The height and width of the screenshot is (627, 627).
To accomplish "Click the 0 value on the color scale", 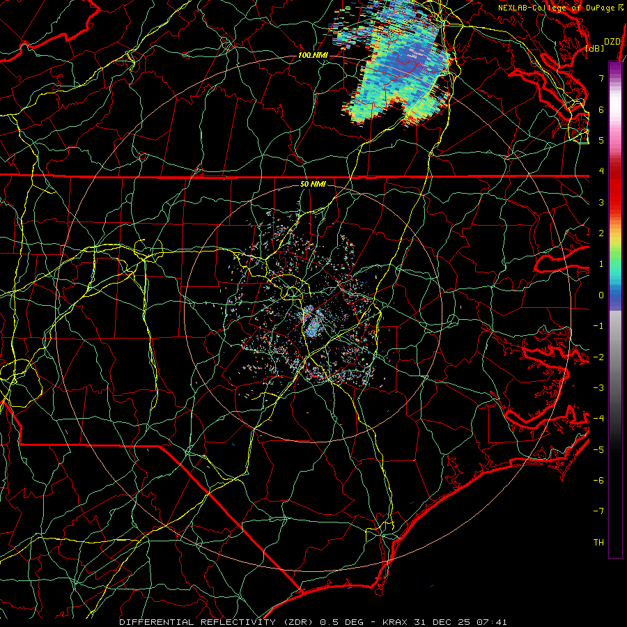I will click(x=601, y=295).
